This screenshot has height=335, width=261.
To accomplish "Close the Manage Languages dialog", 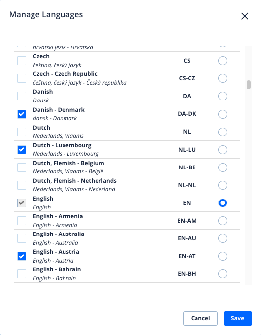I will pos(245,16).
